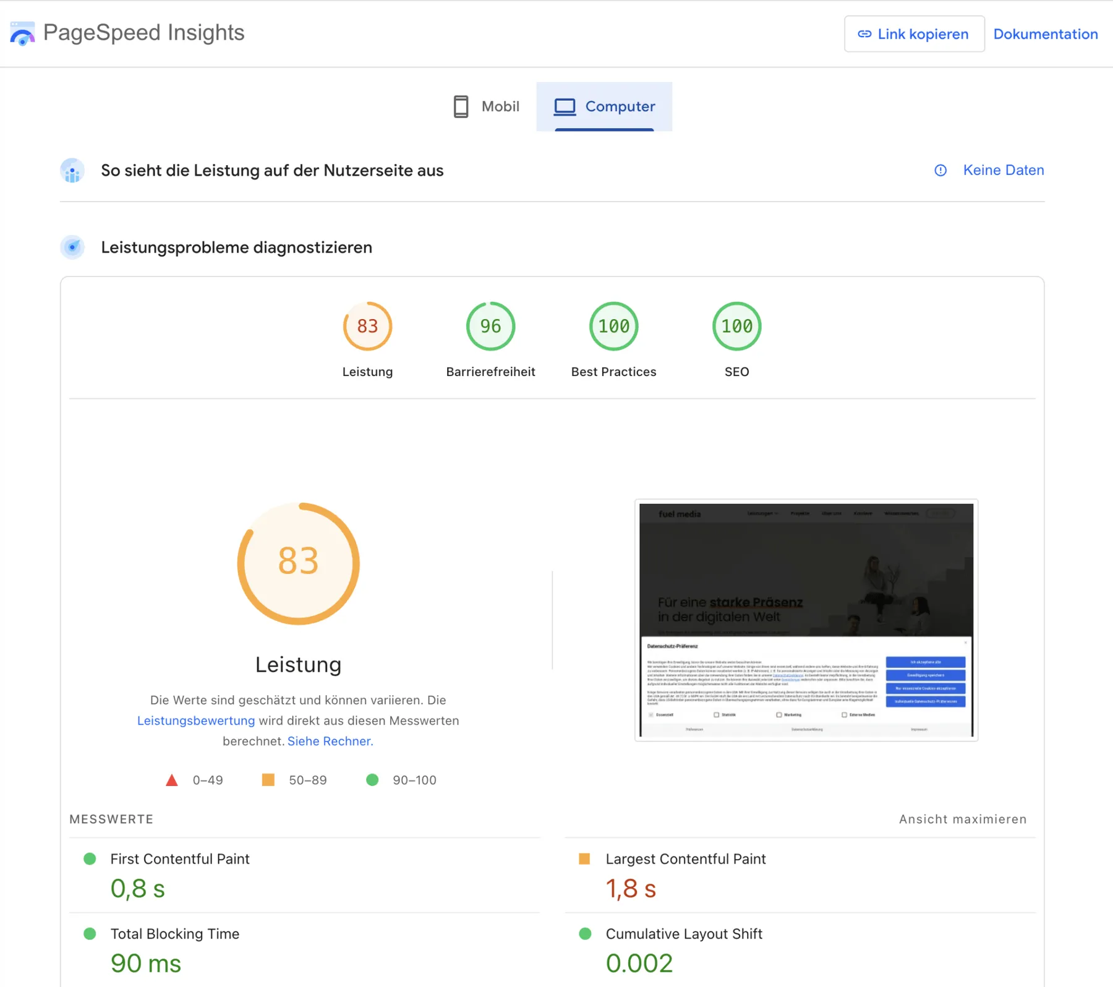Click the Total Blocking Time metric label

pos(175,934)
